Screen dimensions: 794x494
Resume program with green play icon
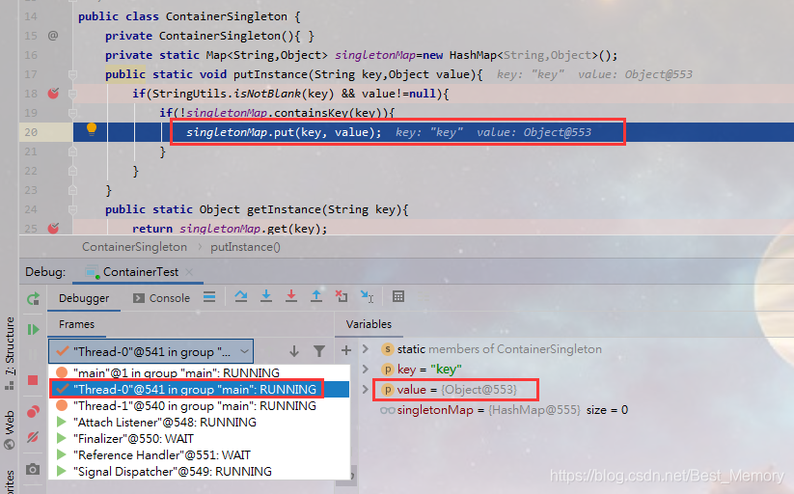[x=34, y=330]
